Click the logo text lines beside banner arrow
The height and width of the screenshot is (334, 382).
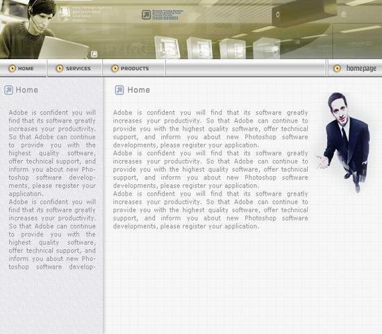[167, 15]
